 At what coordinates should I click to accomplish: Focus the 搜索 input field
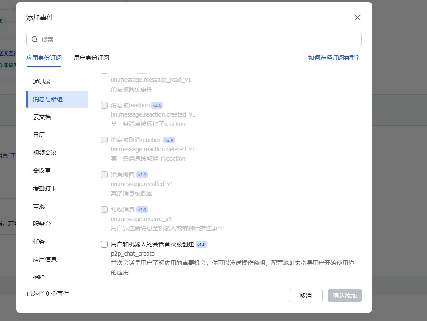194,39
